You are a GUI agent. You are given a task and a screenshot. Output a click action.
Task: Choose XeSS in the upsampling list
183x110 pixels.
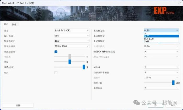coord(161,41)
